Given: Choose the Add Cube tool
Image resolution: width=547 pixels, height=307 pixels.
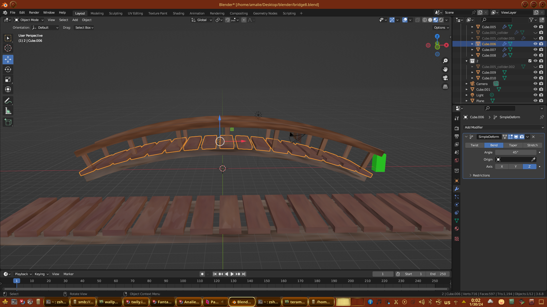Looking at the screenshot, I should [8, 123].
